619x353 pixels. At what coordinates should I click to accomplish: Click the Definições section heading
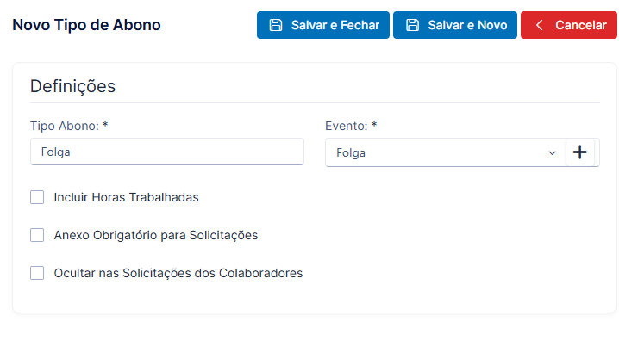72,86
